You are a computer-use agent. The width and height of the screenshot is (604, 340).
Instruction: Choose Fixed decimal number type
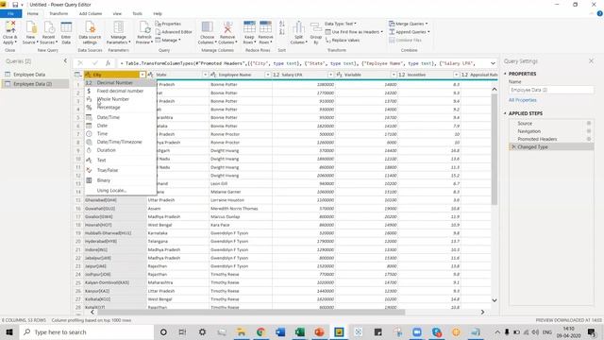coord(121,91)
